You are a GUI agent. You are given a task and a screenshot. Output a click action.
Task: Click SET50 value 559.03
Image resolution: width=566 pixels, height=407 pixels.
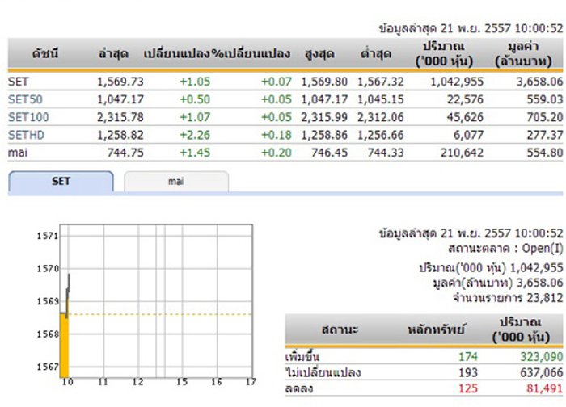(x=545, y=99)
